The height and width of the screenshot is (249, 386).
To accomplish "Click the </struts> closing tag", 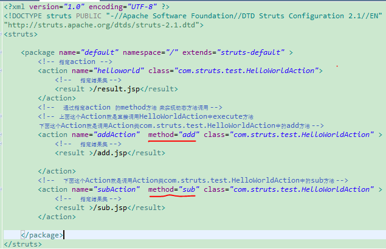I will point(23,244).
